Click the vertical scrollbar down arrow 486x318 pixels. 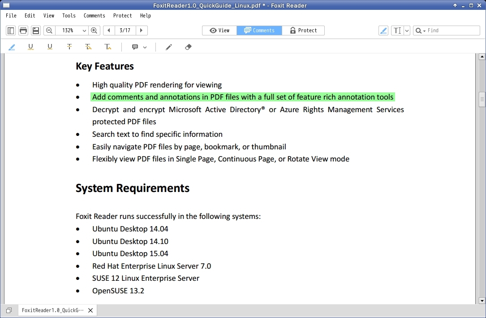(482, 301)
